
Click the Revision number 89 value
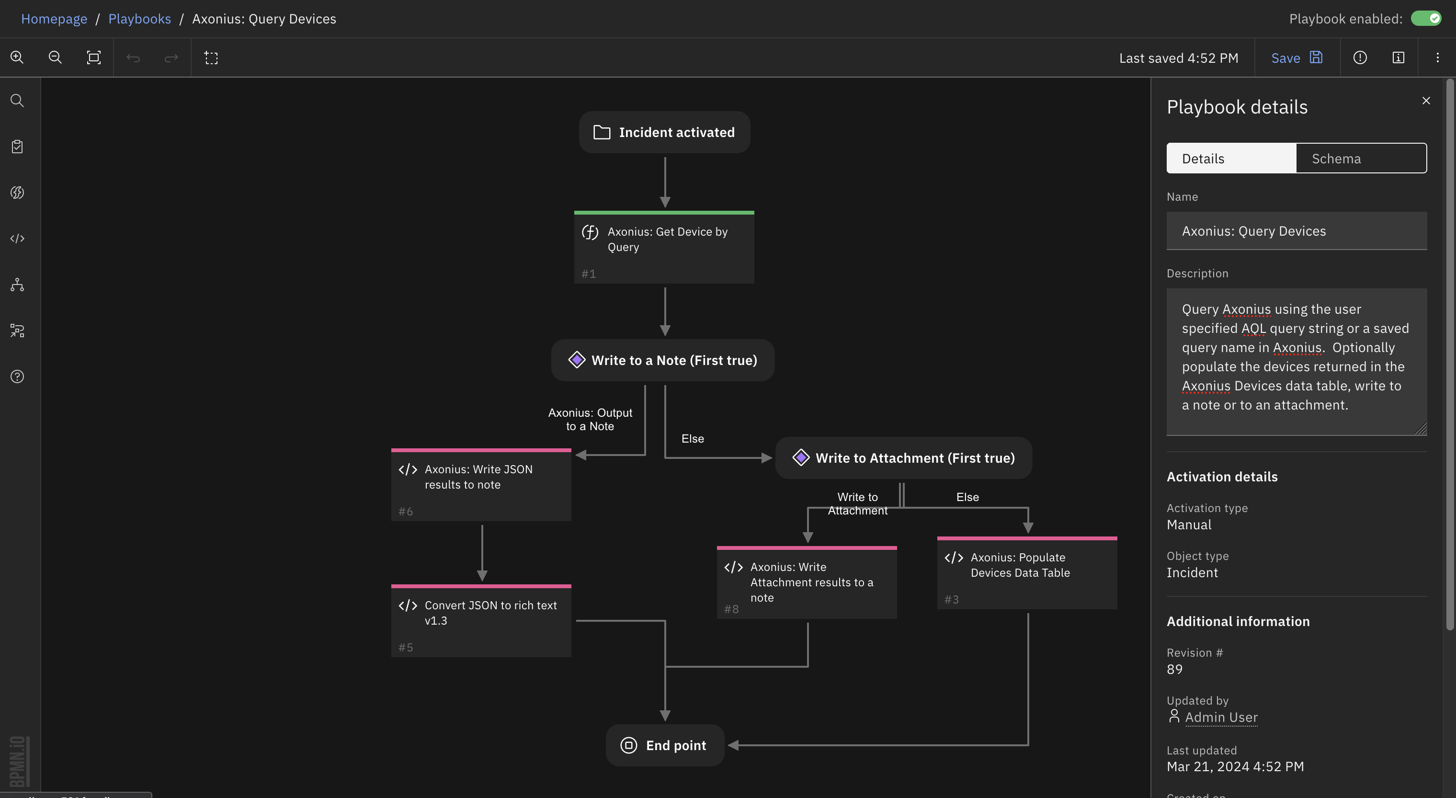click(1174, 669)
